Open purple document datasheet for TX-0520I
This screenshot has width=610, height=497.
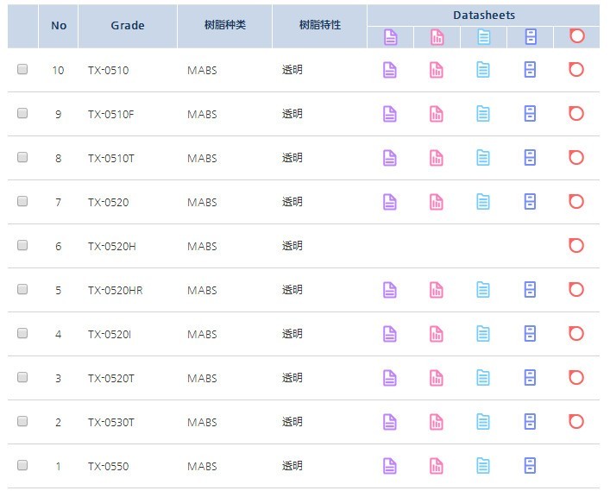[x=390, y=334]
